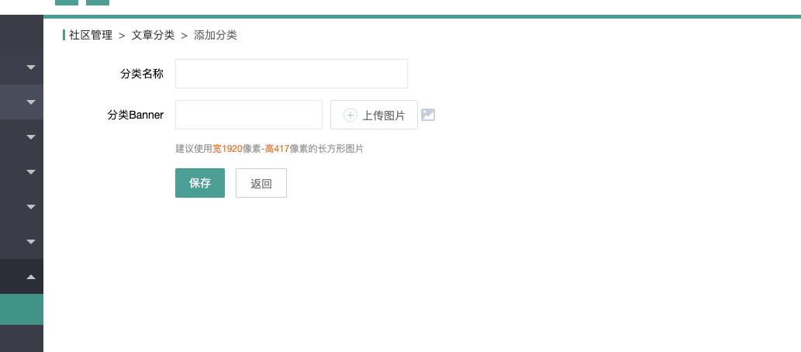Focus the 分类Banner text field

point(249,115)
